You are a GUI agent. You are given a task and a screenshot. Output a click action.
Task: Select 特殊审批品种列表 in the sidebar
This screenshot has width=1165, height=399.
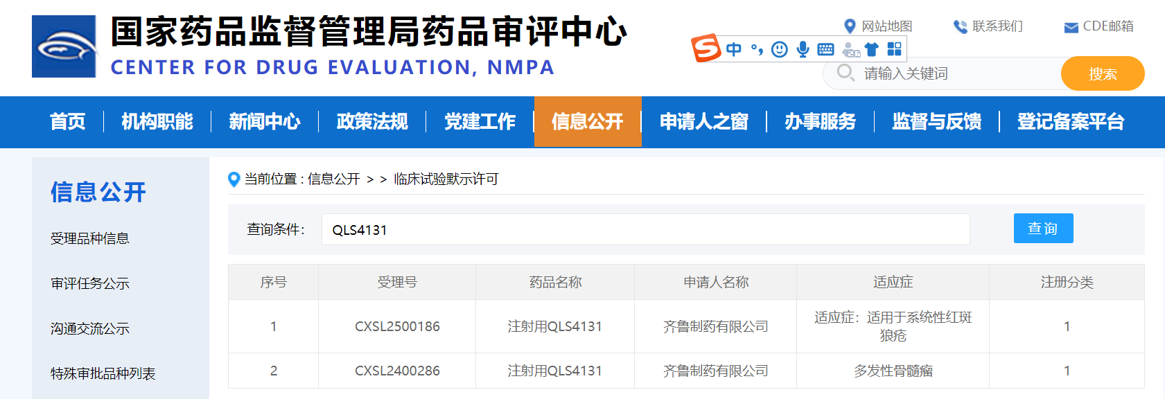point(103,374)
